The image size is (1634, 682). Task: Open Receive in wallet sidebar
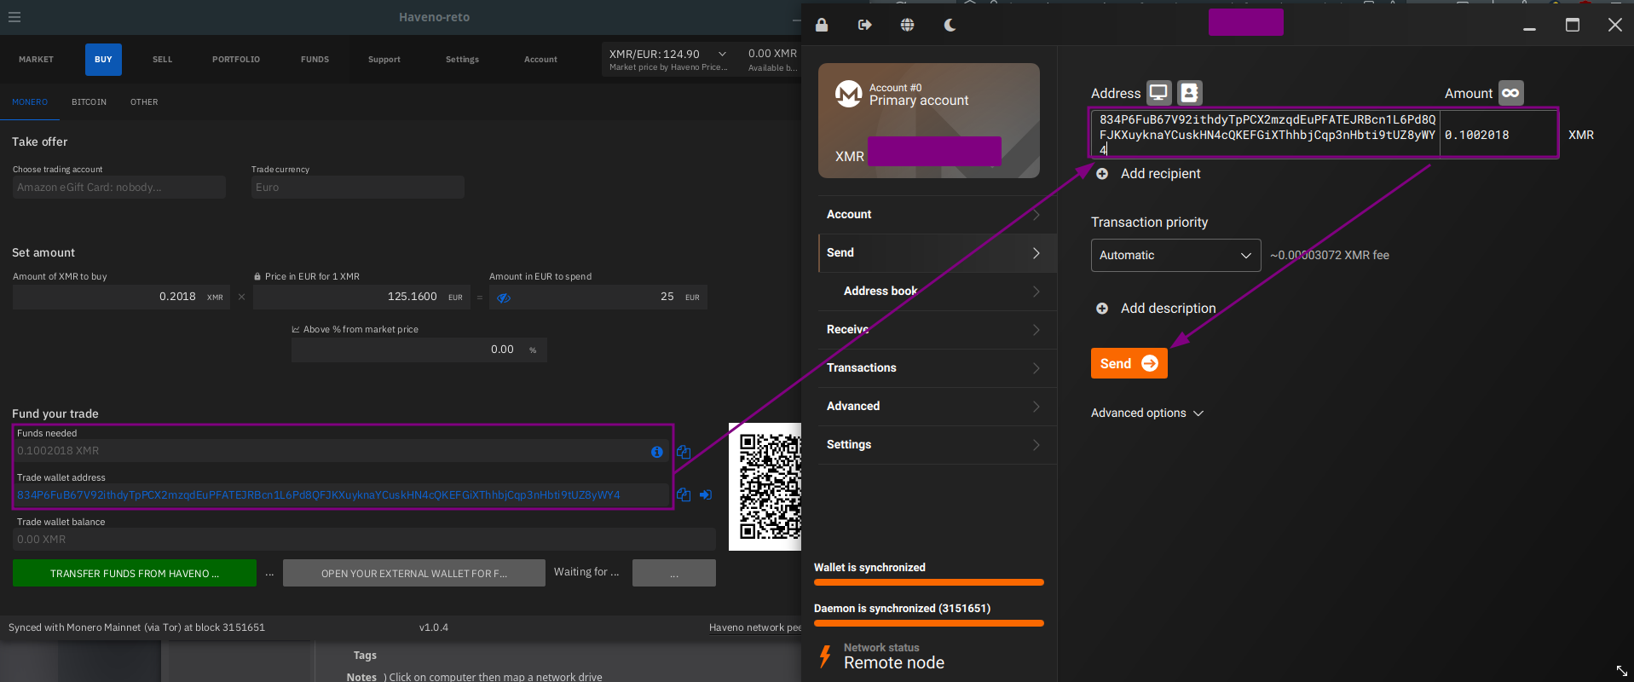(x=938, y=330)
